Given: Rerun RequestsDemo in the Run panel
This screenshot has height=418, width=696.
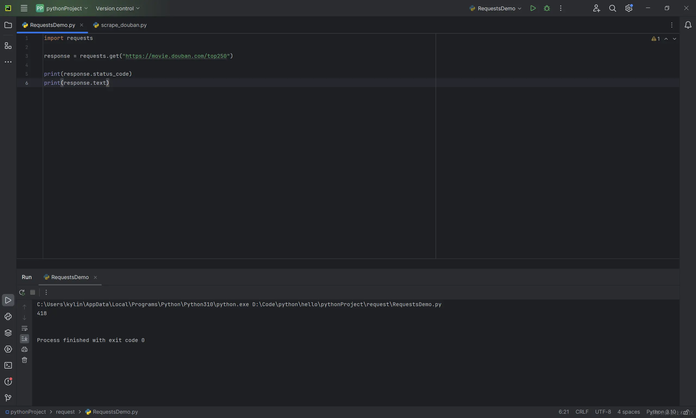Looking at the screenshot, I should pos(22,292).
